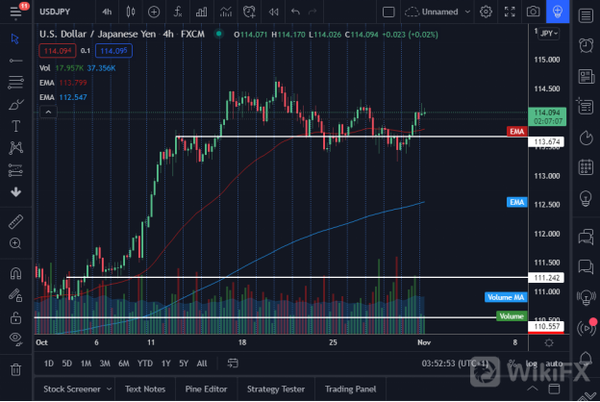Open the JPY currency dropdown
The height and width of the screenshot is (402, 600).
(547, 33)
